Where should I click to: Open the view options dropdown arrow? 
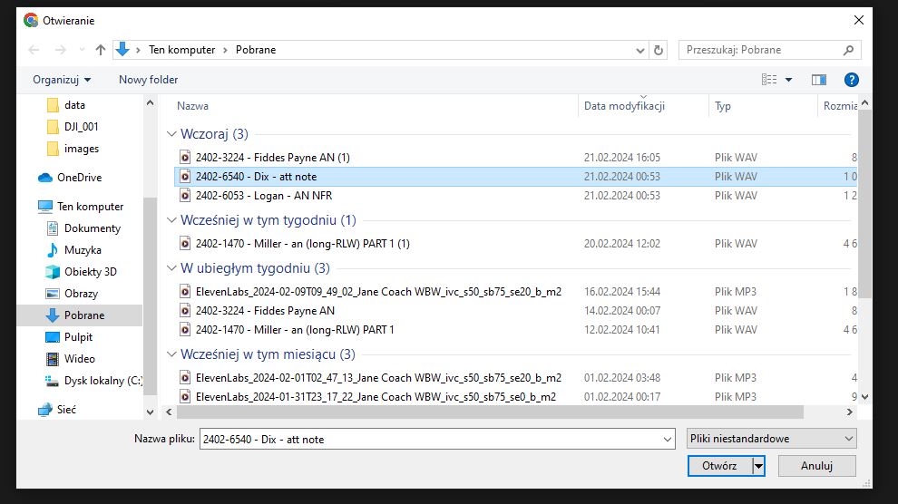click(x=788, y=80)
